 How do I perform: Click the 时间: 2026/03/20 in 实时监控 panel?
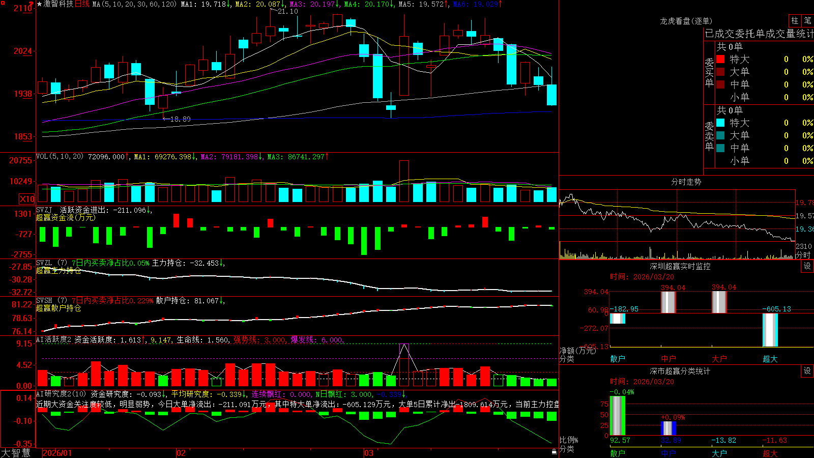642,277
